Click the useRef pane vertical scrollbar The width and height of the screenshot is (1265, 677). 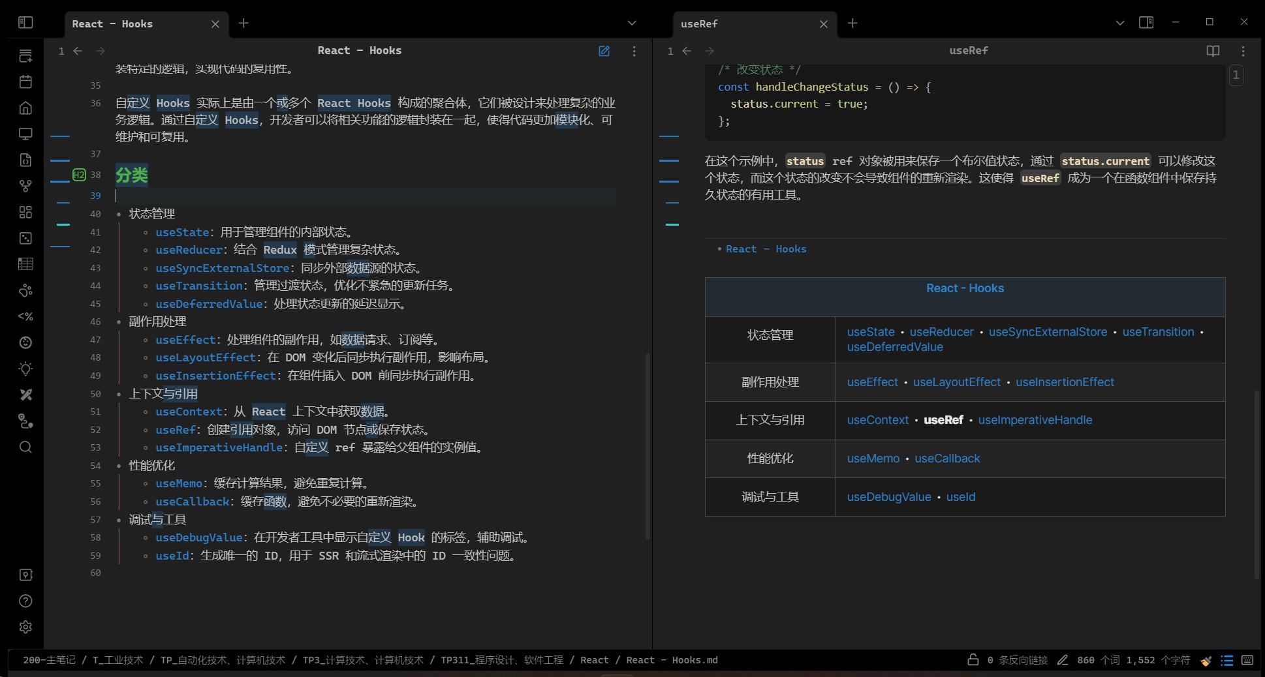tap(1257, 485)
